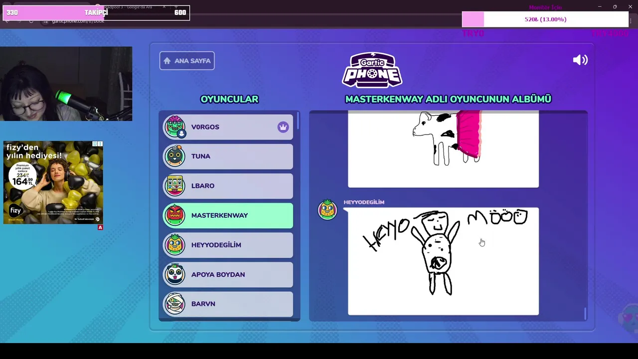
Task: Click the MASTERKENWAY ADLI OYUNCUNUN ALBÜMÜ title
Action: (448, 99)
